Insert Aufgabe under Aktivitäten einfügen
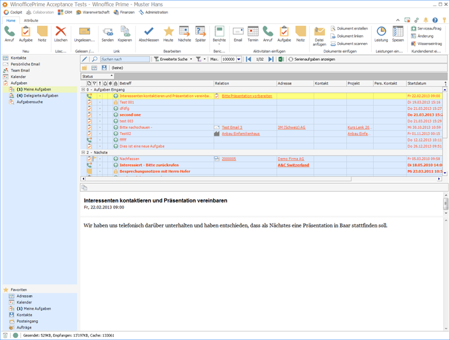Image resolution: width=450 pixels, height=340 pixels. (x=284, y=34)
